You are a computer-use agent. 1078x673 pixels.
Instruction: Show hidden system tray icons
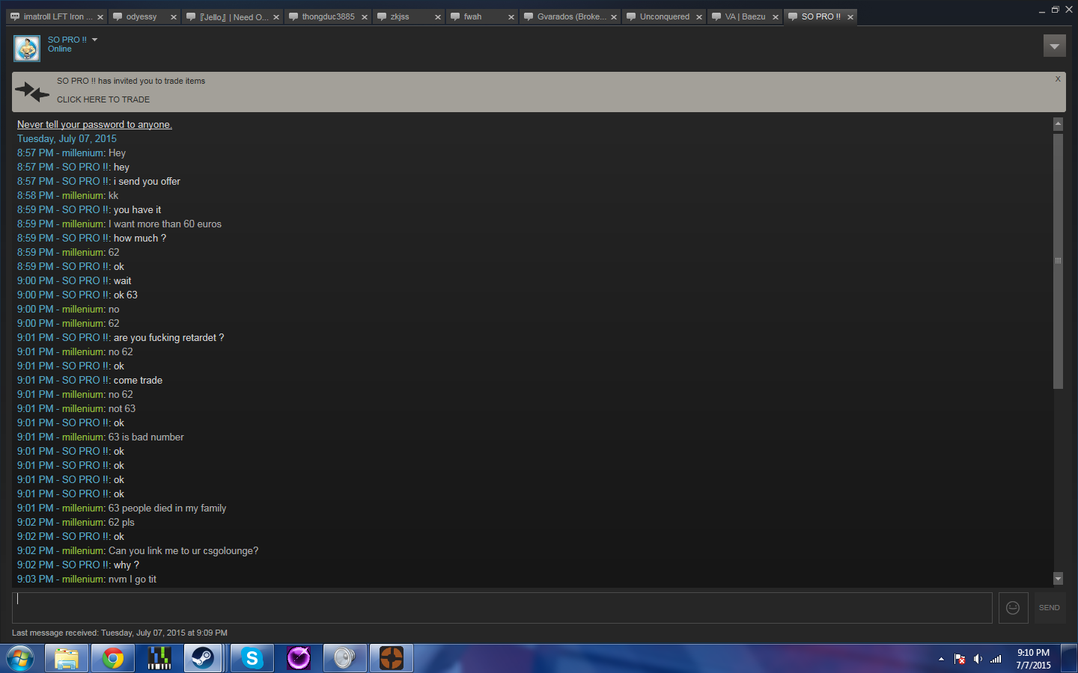point(941,659)
